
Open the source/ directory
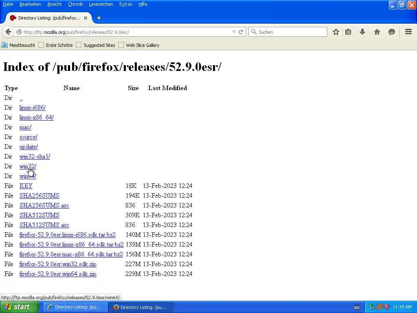29,137
